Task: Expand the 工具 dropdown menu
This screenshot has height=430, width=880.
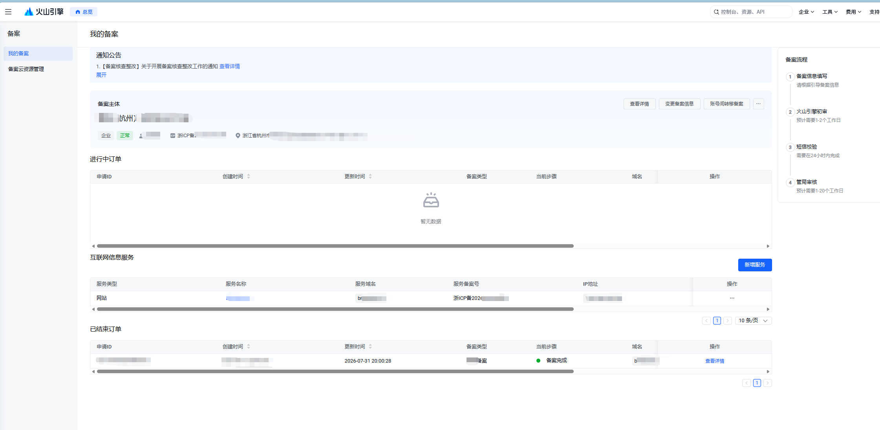Action: [x=830, y=12]
